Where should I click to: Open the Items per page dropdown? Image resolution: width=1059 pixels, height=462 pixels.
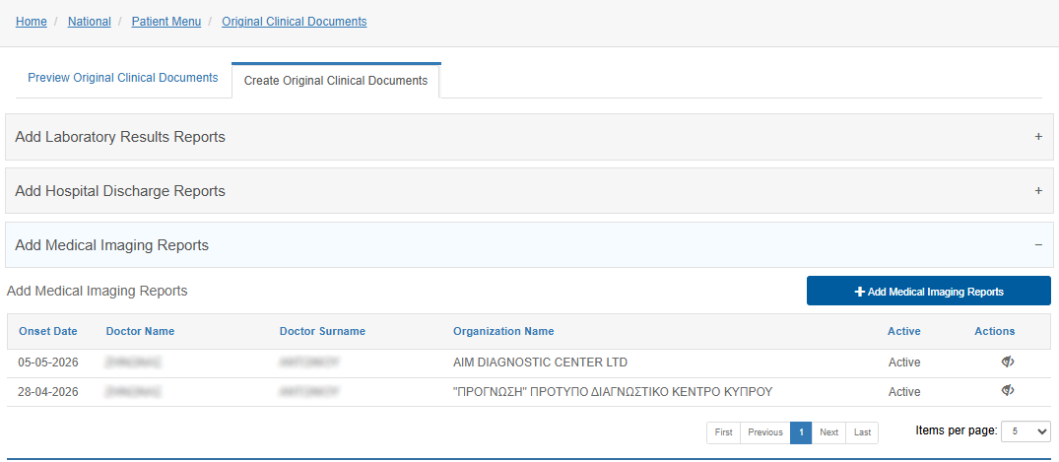pyautogui.click(x=1026, y=431)
